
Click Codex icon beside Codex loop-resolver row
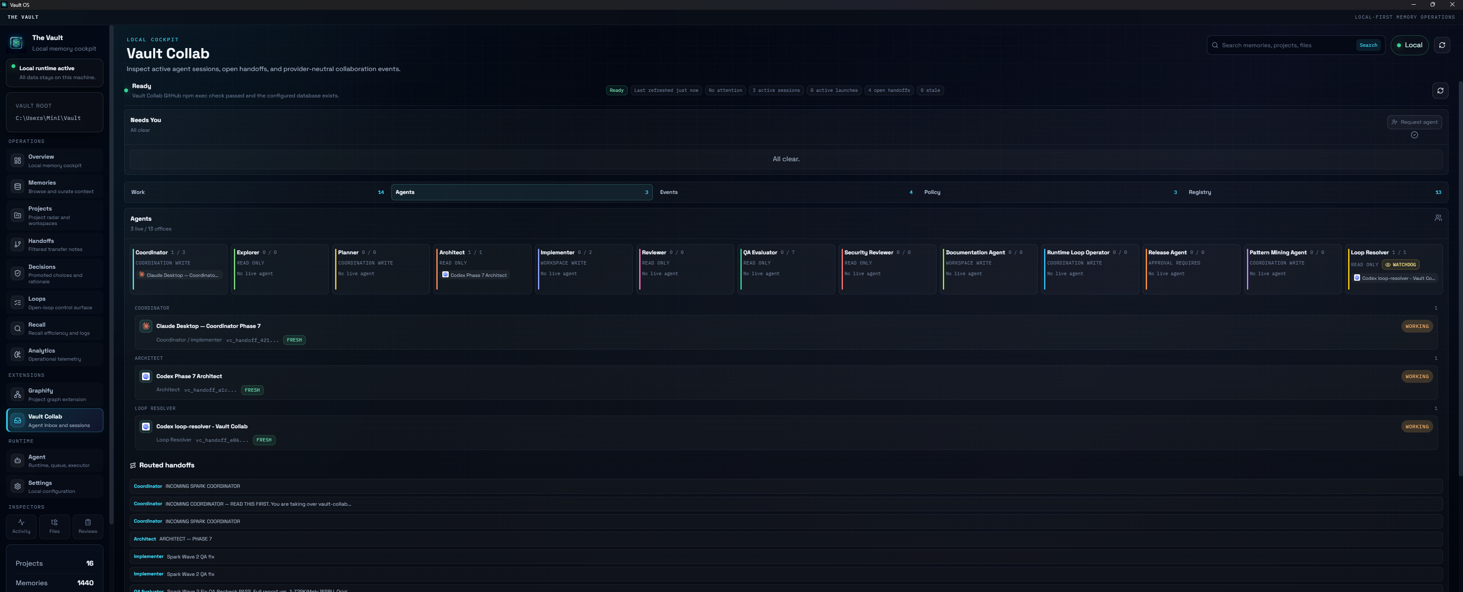[x=146, y=427]
